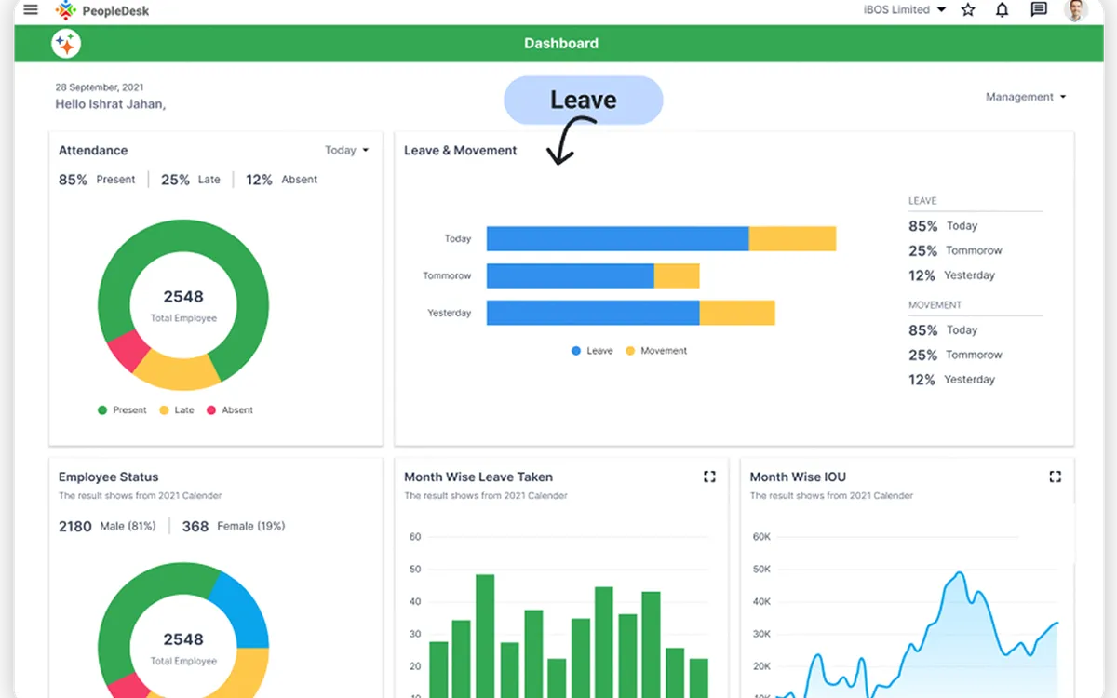
Task: Click the 25% Late statistic
Action: [x=191, y=180]
